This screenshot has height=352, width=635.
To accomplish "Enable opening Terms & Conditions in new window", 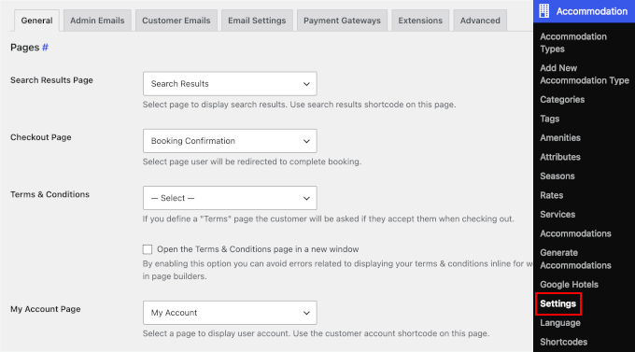I will [x=148, y=249].
